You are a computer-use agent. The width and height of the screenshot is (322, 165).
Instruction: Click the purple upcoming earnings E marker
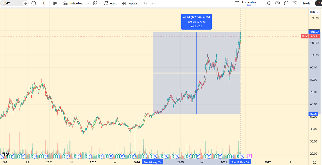coord(249,156)
